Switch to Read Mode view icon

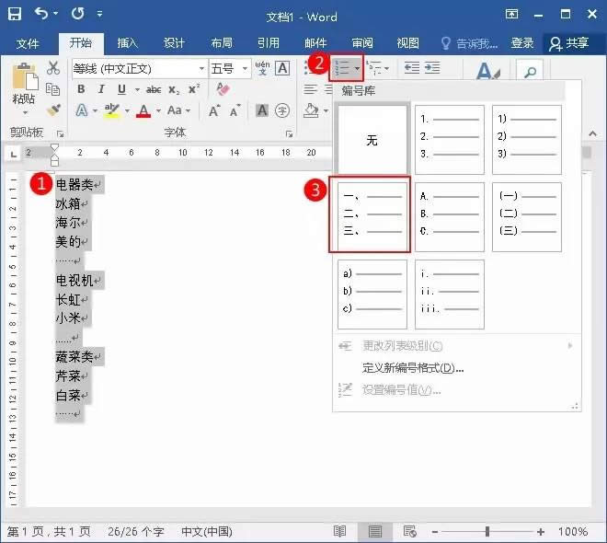[x=339, y=532]
